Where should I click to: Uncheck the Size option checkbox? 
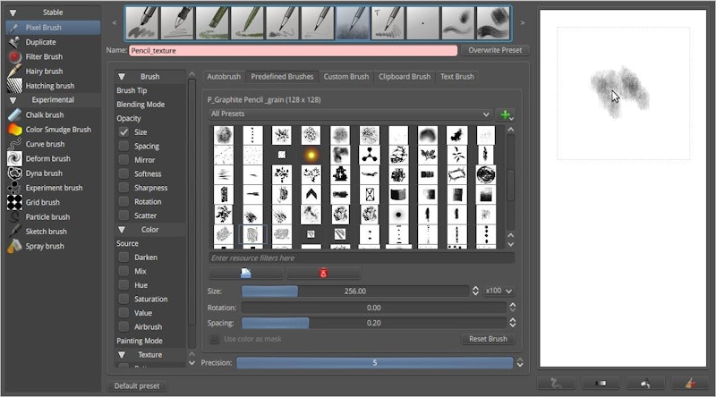click(124, 132)
